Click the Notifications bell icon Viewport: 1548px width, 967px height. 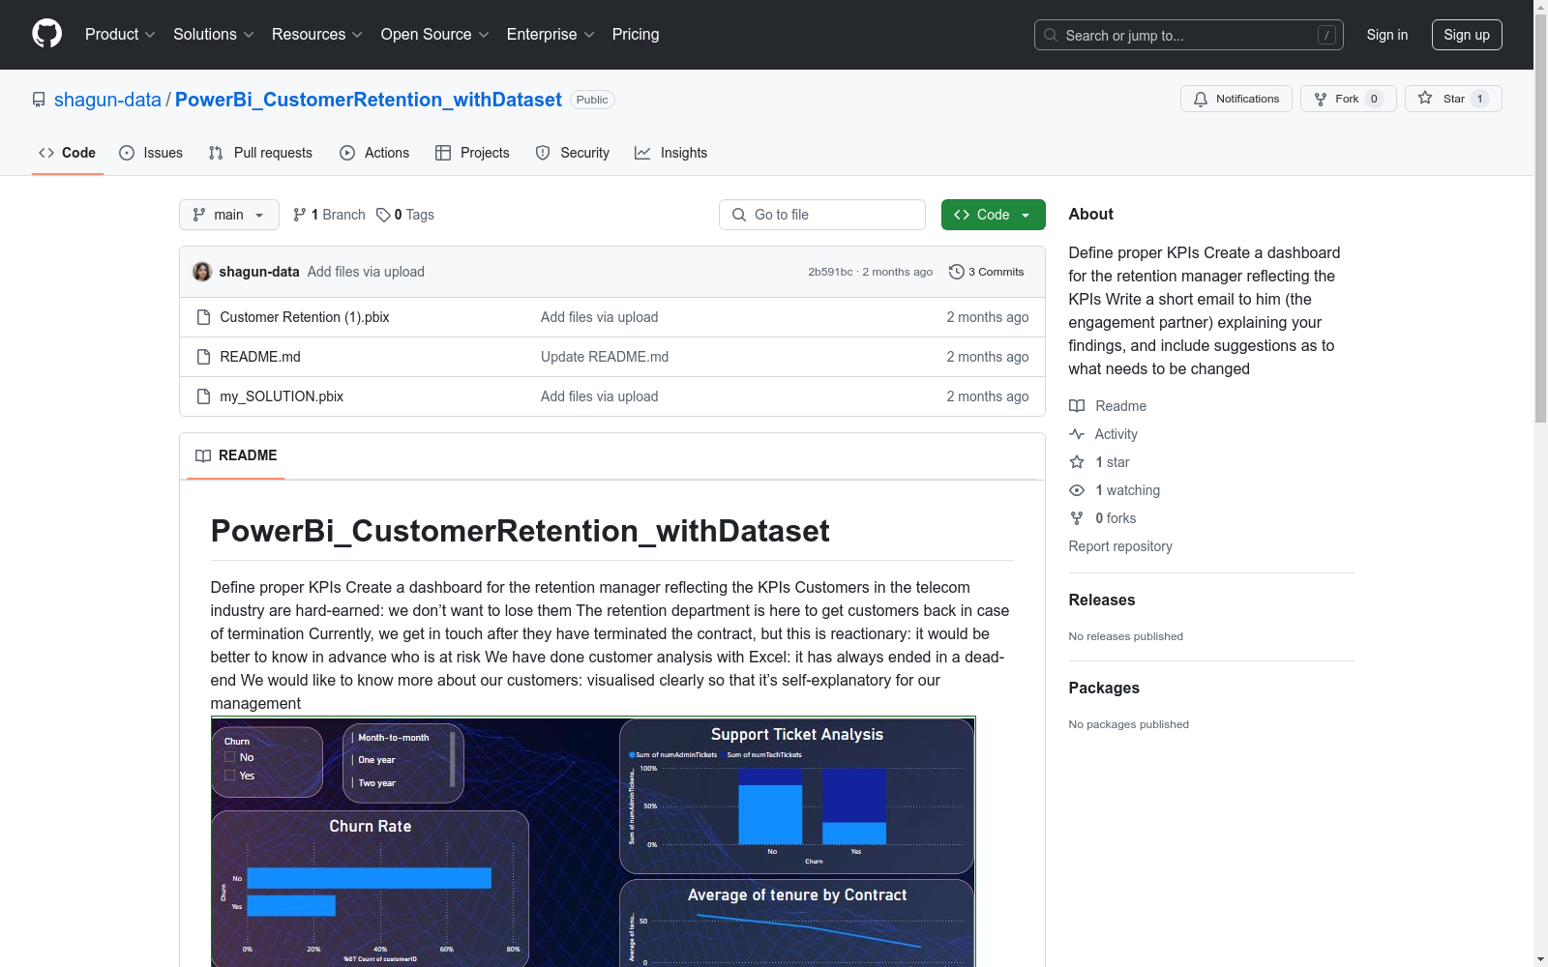point(1201,99)
